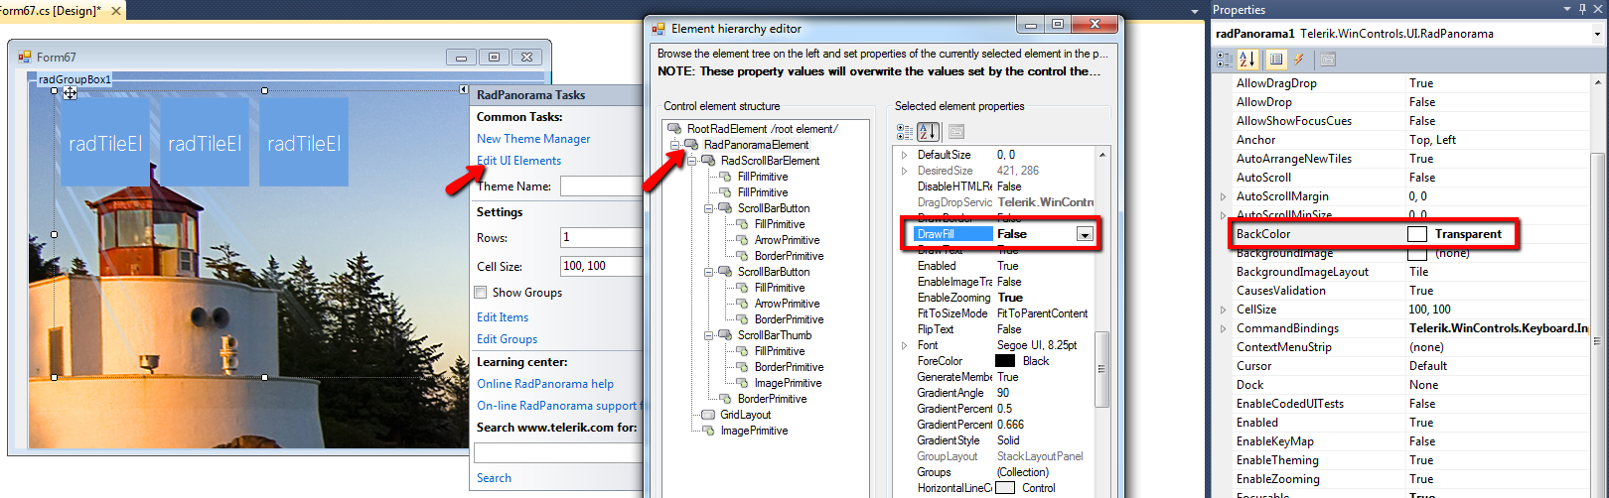Select the EnableZooming row in Properties panel

point(1409,479)
